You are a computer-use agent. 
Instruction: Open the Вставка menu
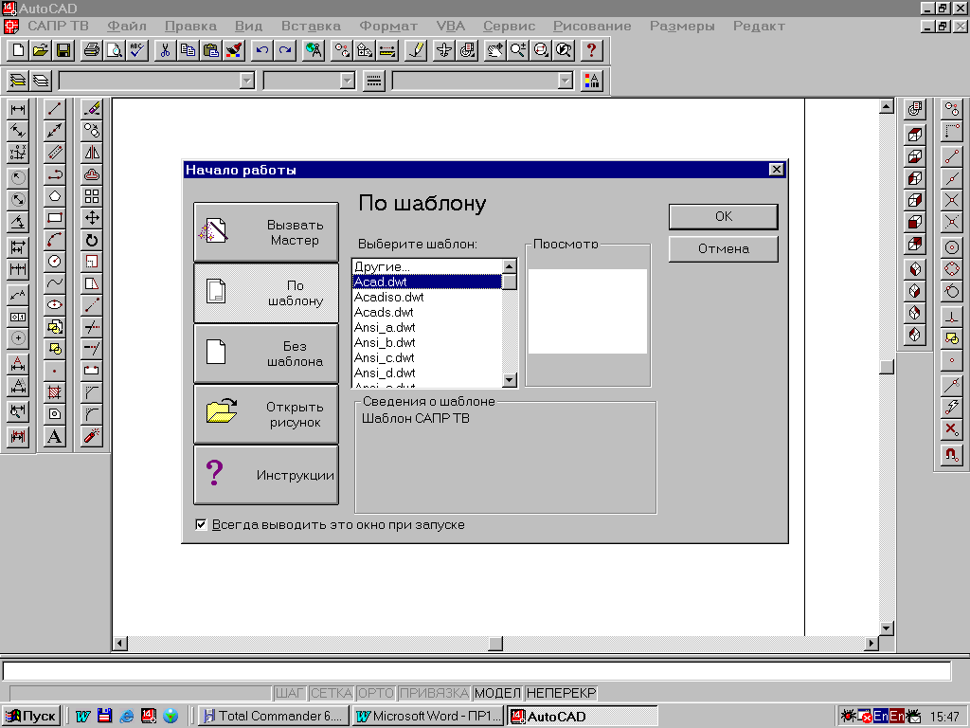tap(311, 26)
